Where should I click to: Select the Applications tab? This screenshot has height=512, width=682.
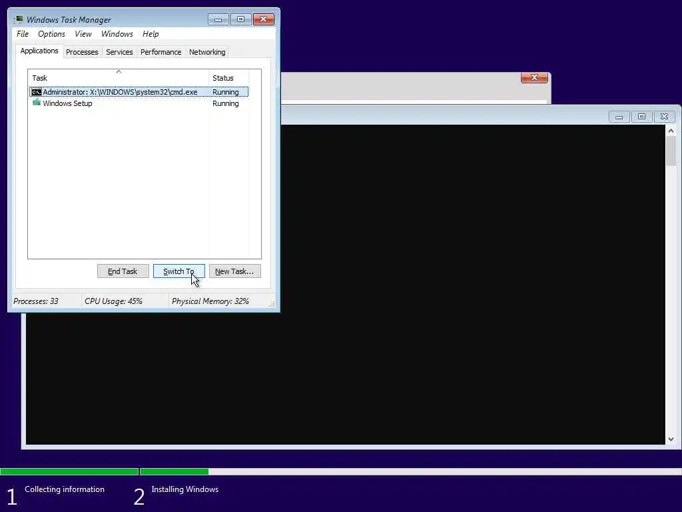[39, 51]
